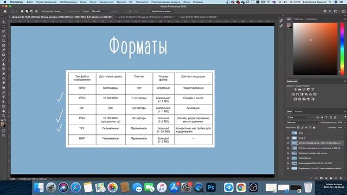Choose Add to selection mode icon
The height and width of the screenshot is (195, 347).
[x=27, y=11]
